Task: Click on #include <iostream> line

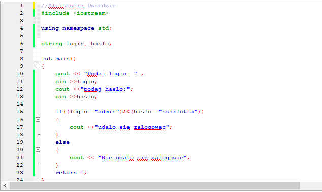Action: tap(75, 13)
